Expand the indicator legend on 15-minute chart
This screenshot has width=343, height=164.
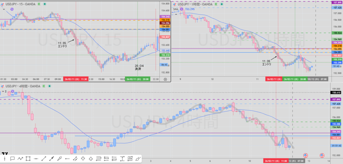[4, 9]
